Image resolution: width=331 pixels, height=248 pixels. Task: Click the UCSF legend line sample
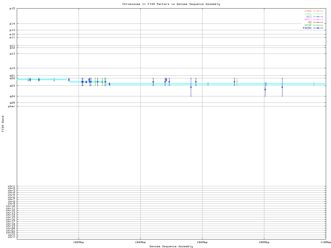point(318,25)
